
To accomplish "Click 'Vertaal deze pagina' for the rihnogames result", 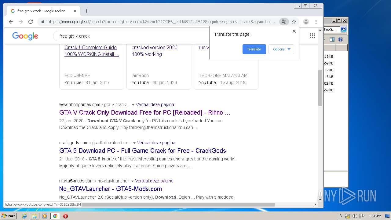I will (x=155, y=105).
